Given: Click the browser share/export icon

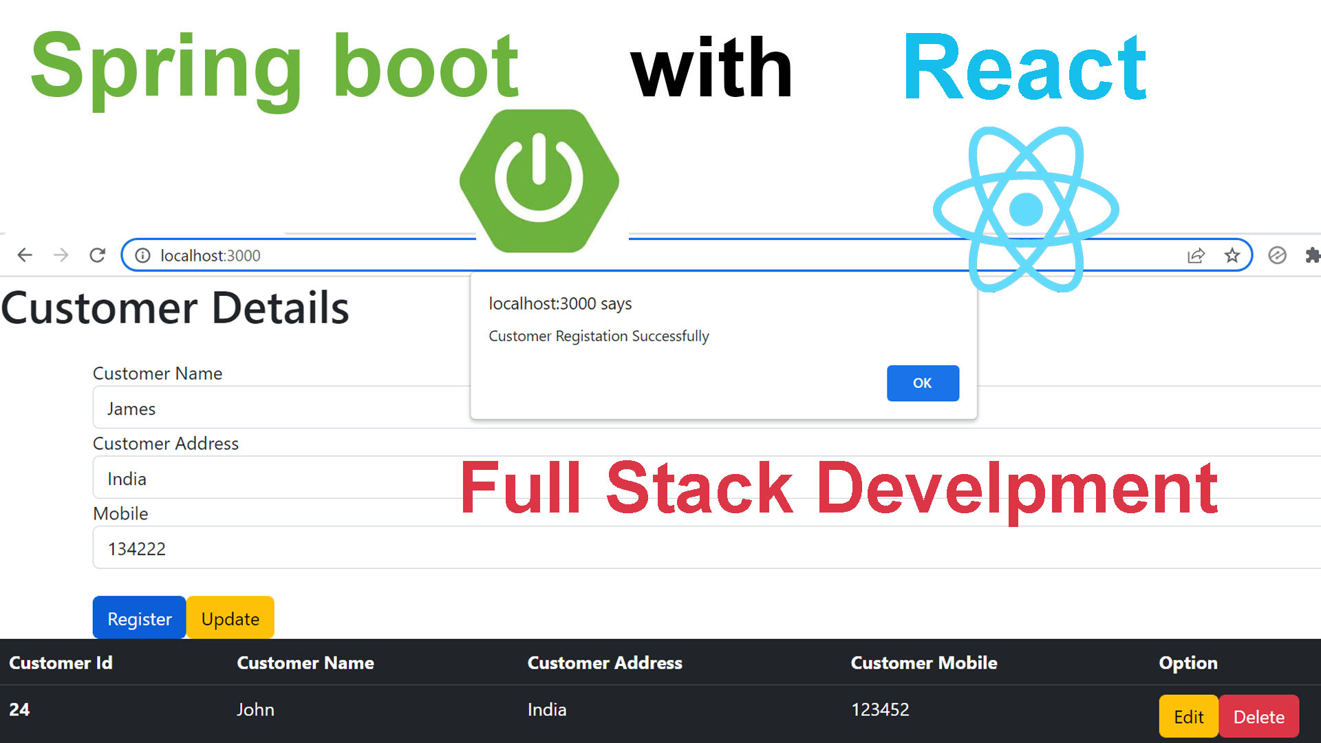Looking at the screenshot, I should click(1196, 255).
